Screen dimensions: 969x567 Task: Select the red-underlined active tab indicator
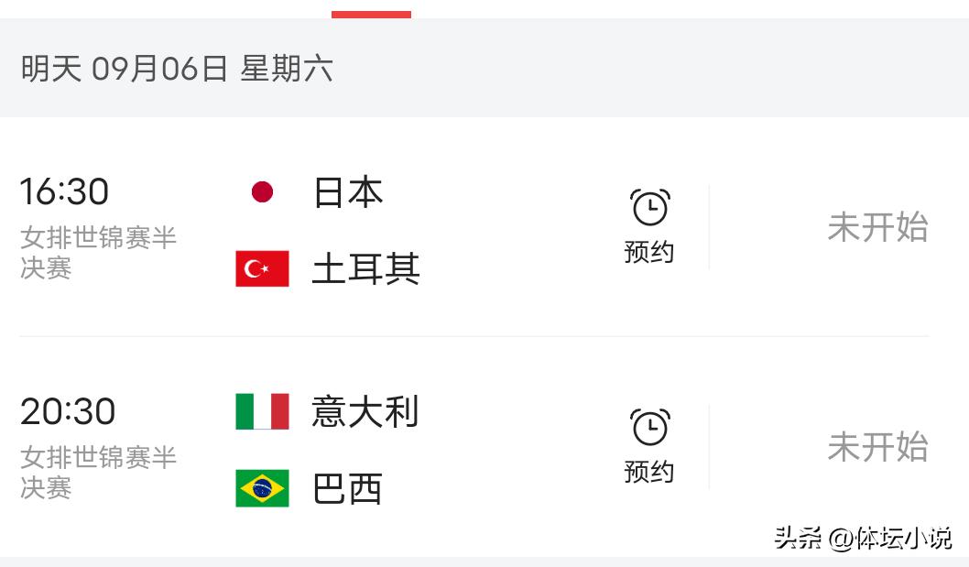372,15
